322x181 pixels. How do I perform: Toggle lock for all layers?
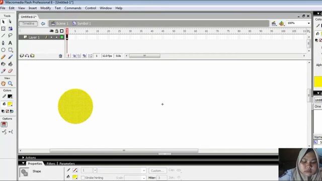(57, 31)
